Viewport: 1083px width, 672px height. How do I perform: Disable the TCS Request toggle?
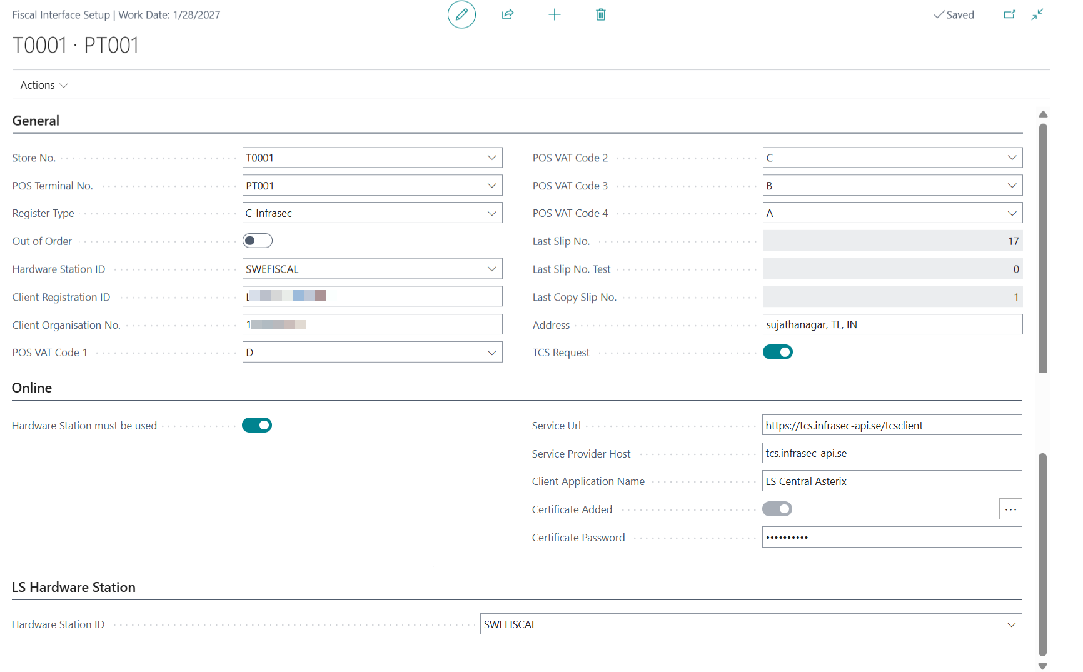point(777,353)
